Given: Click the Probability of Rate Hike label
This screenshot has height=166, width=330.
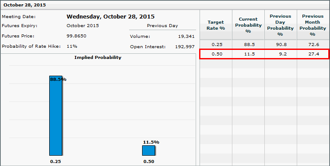Looking at the screenshot, I should [31, 46].
